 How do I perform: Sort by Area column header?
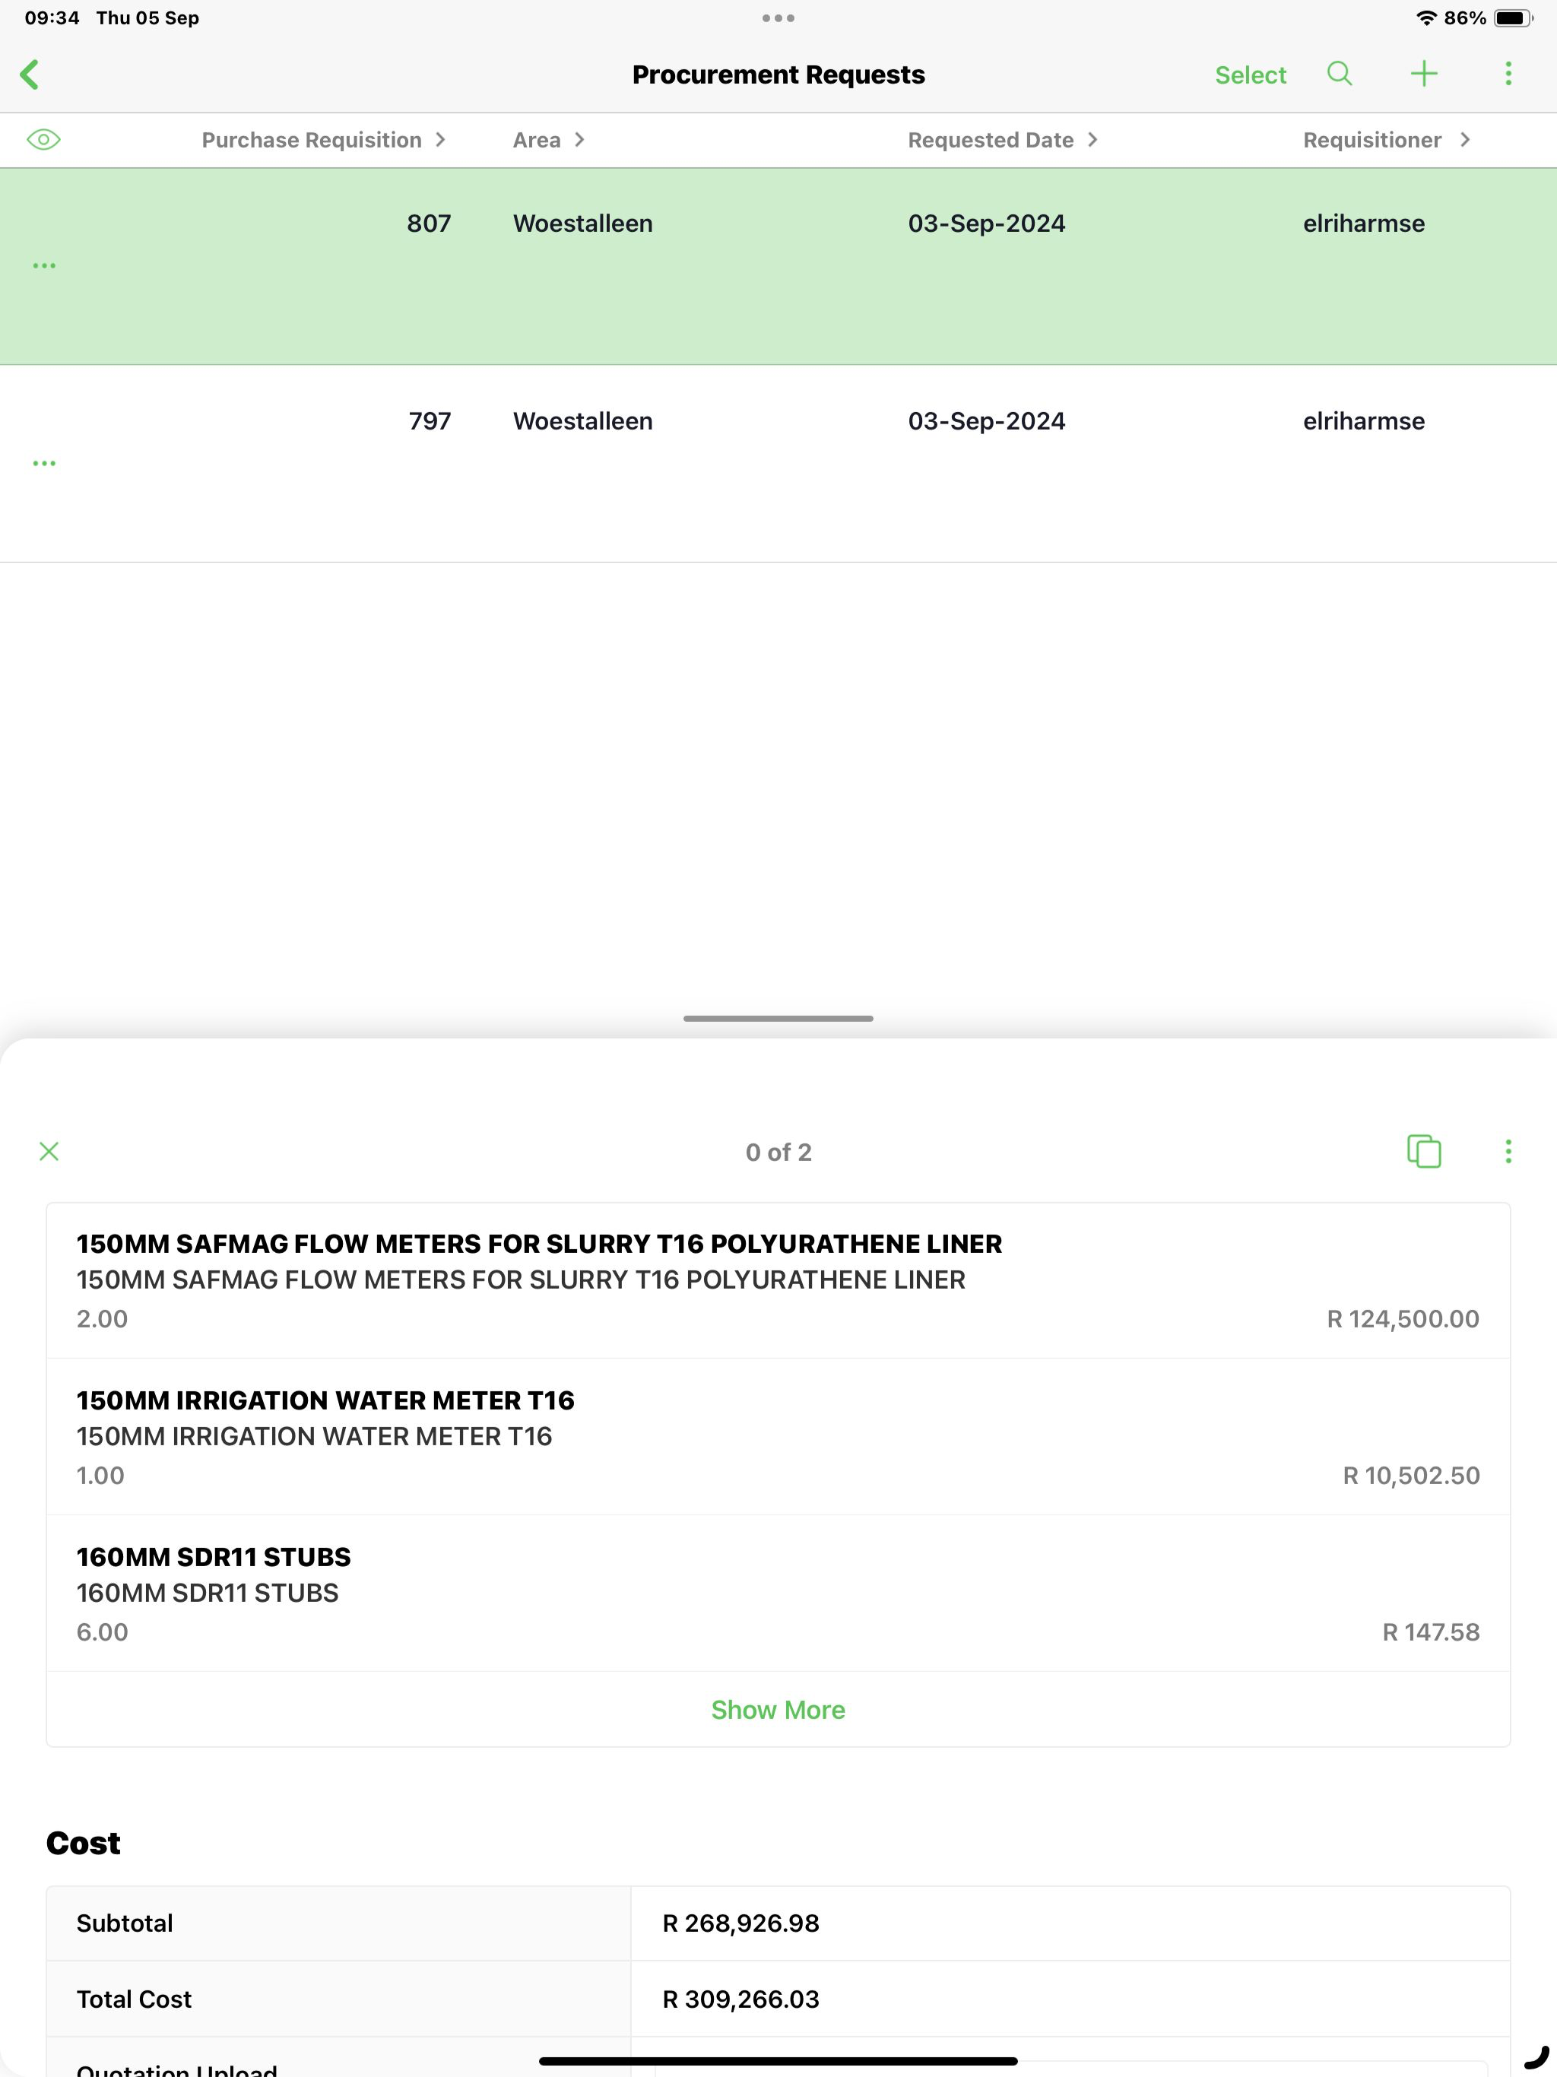point(548,140)
